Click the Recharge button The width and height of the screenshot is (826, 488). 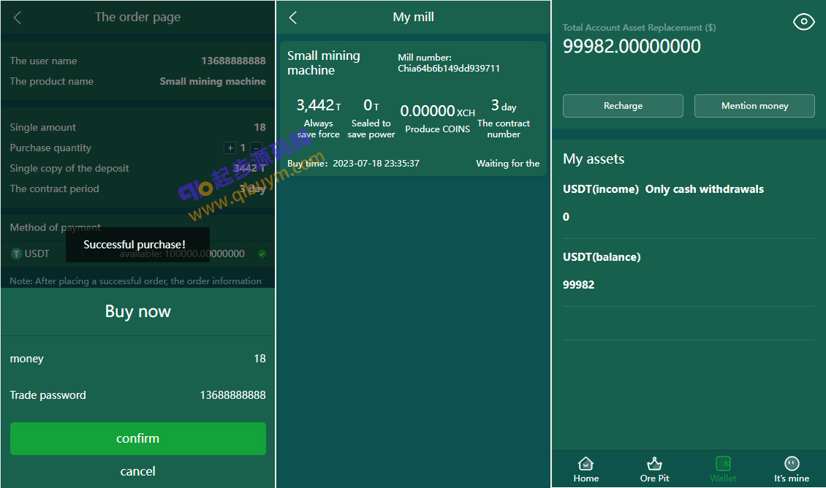pyautogui.click(x=623, y=106)
